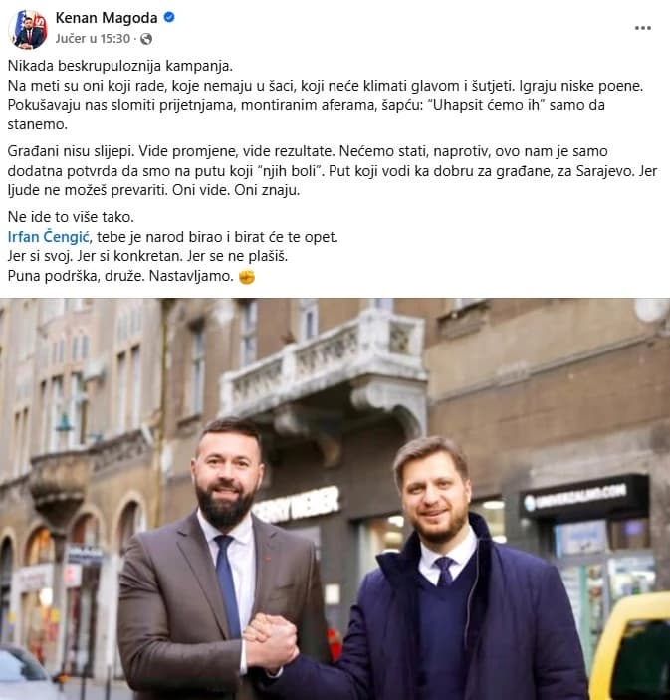The image size is (670, 700).
Task: Open the post timestamp Jučer u 15:30
Action: (x=93, y=39)
